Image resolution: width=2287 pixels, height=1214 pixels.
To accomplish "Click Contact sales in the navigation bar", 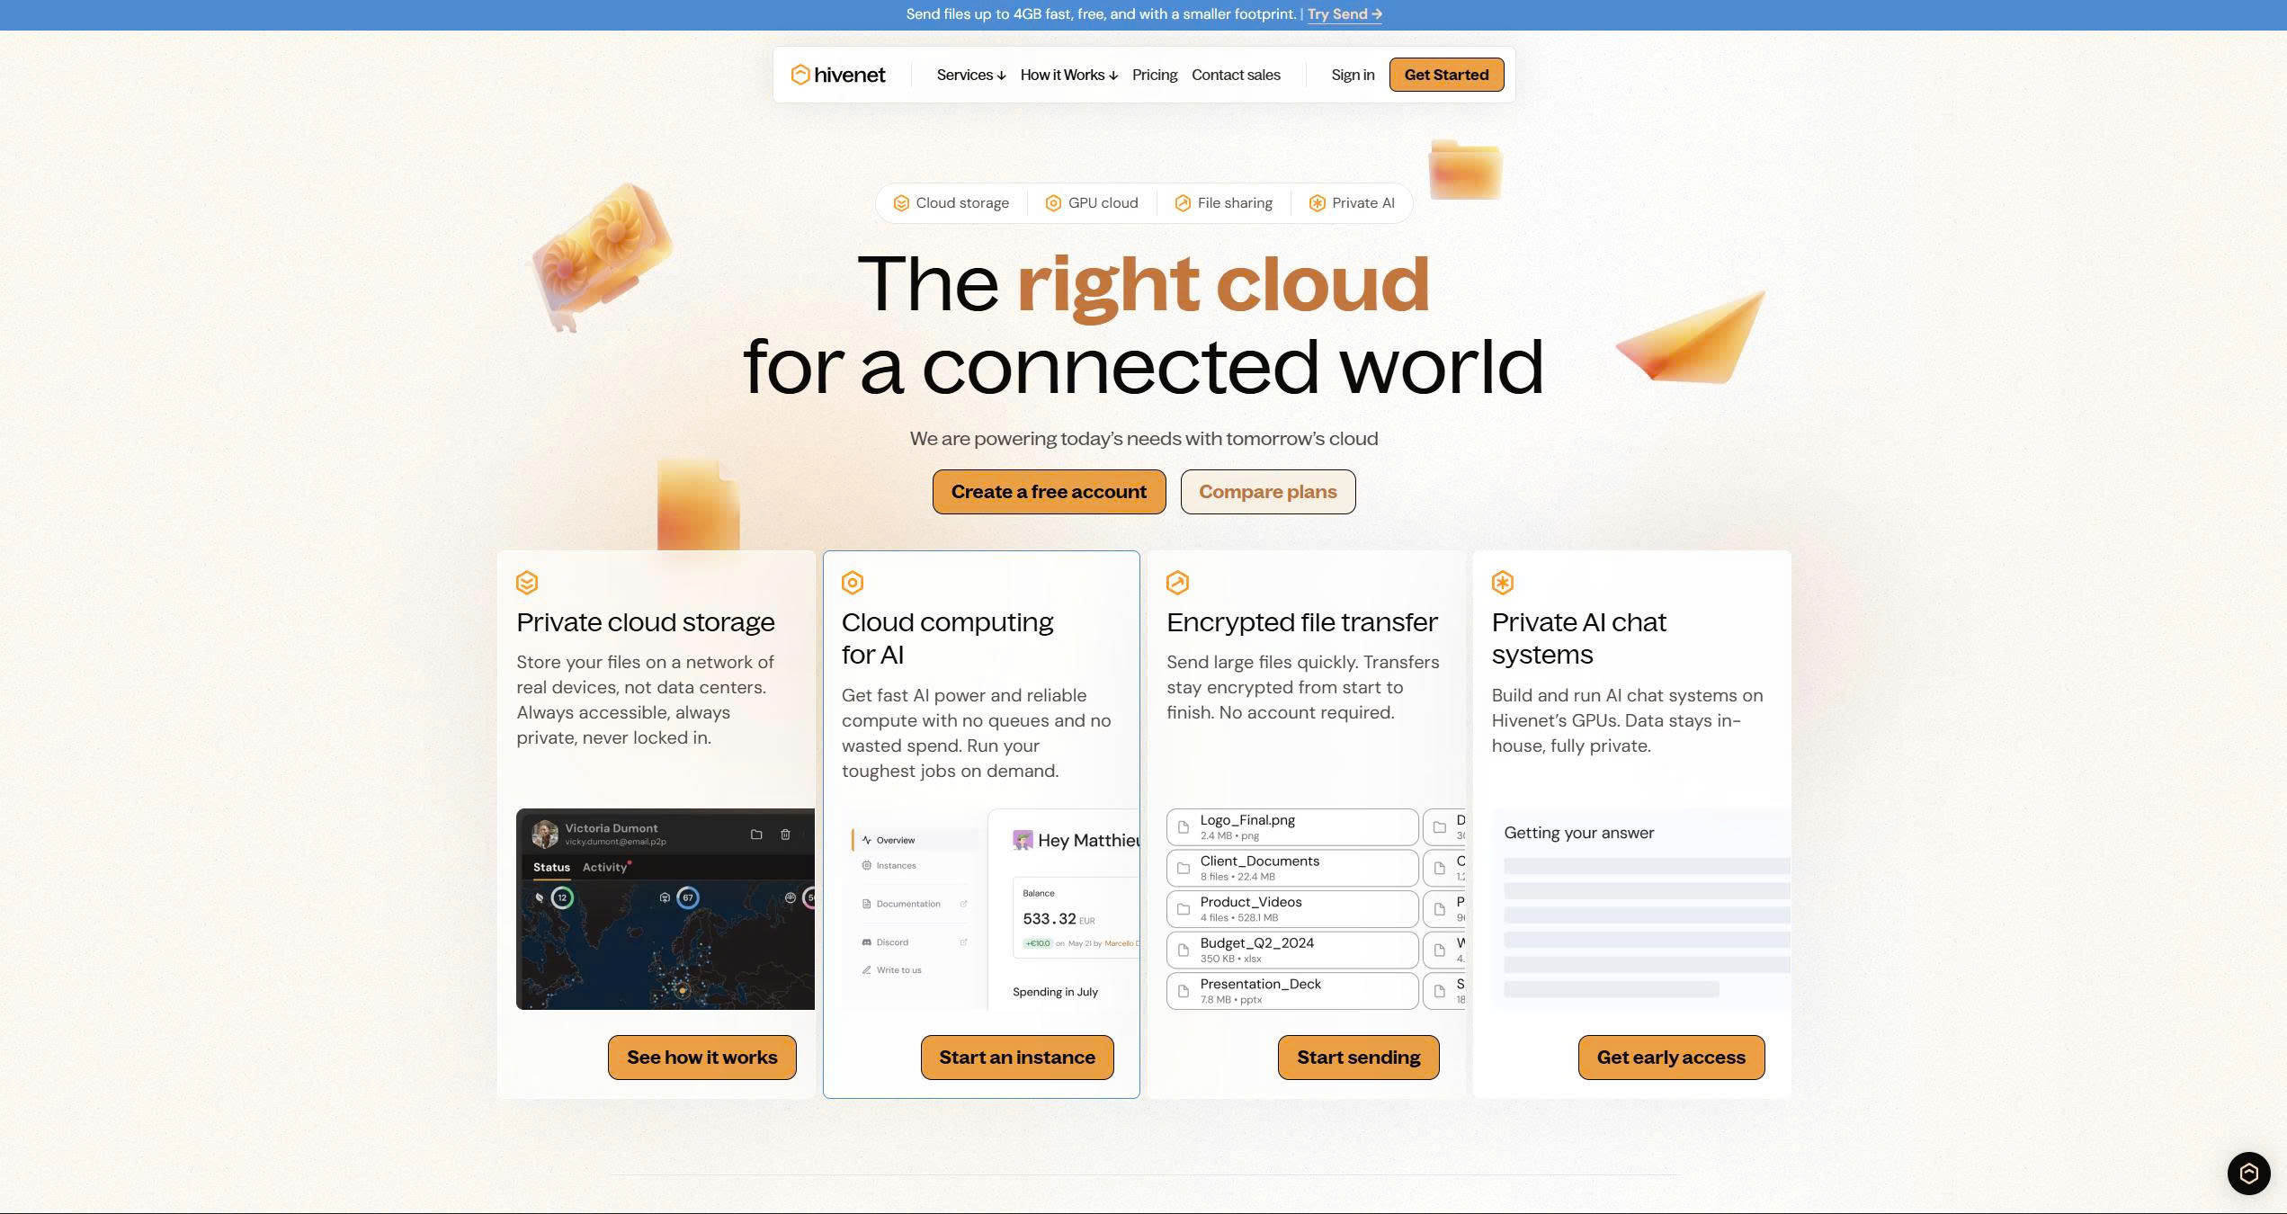I will pos(1236,75).
